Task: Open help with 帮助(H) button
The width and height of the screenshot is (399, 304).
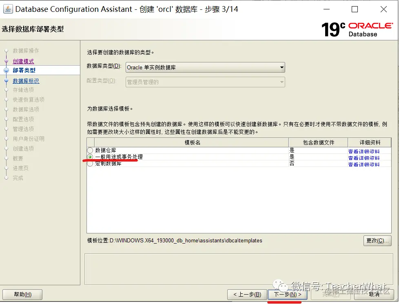Action: [x=22, y=295]
